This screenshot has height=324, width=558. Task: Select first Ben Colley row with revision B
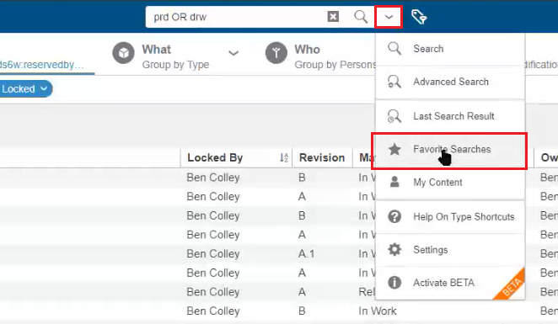coord(212,178)
